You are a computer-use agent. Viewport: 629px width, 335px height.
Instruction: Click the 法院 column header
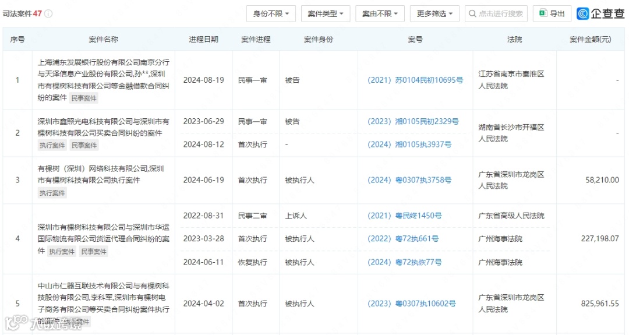click(515, 39)
